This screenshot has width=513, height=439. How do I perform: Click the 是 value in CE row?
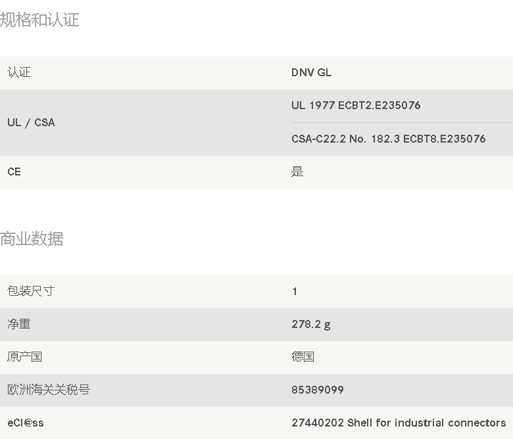click(297, 172)
